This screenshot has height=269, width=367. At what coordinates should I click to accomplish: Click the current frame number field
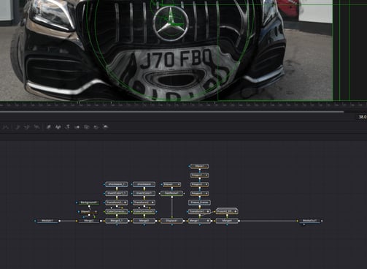[362, 117]
